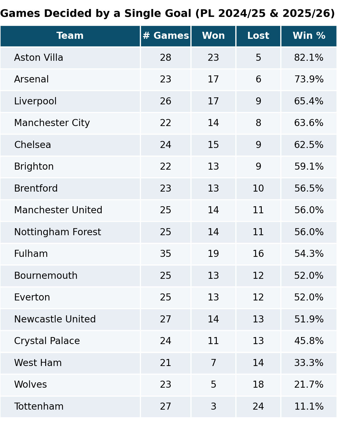Image resolution: width=337 pixels, height=422 pixels.
Task: Click Crystal Palace's 45.8% cell
Action: tap(309, 341)
